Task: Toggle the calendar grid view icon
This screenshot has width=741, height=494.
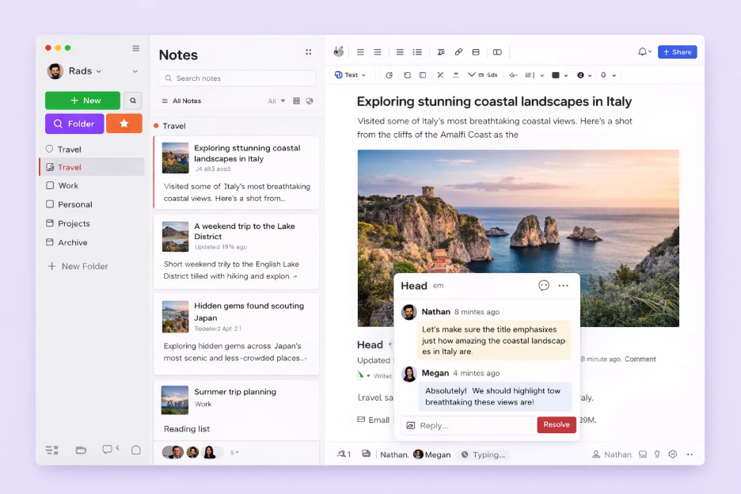Action: (297, 101)
